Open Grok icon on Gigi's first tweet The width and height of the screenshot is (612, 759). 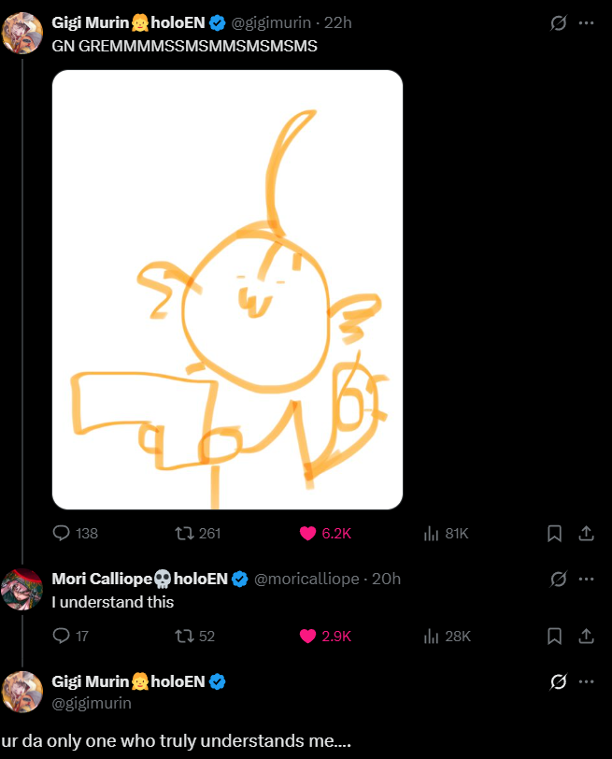click(x=558, y=22)
